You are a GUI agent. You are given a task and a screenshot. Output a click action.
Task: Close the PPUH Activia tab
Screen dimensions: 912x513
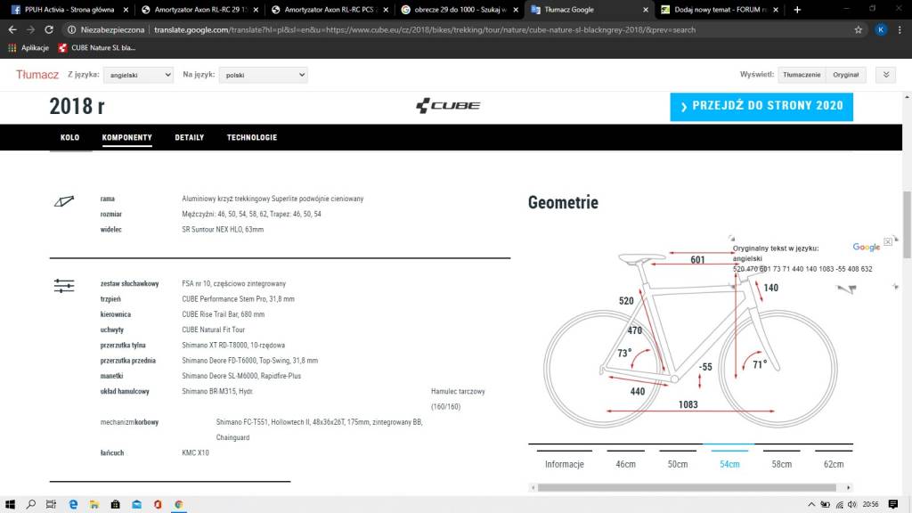[126, 9]
